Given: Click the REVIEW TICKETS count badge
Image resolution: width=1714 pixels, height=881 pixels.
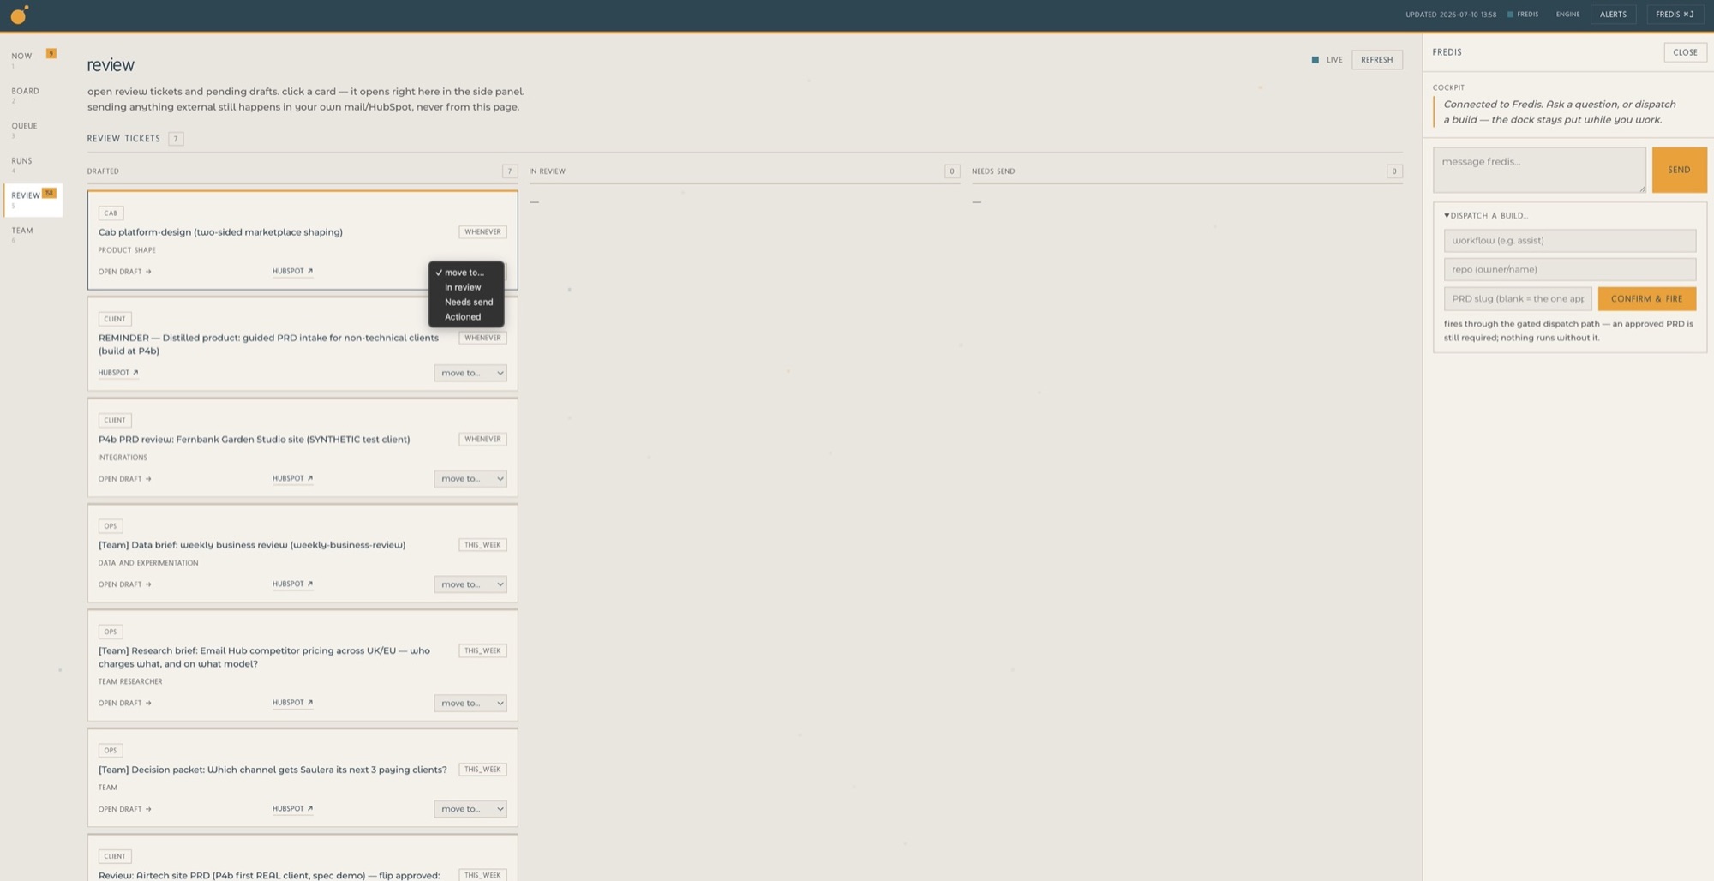Looking at the screenshot, I should click(x=176, y=139).
